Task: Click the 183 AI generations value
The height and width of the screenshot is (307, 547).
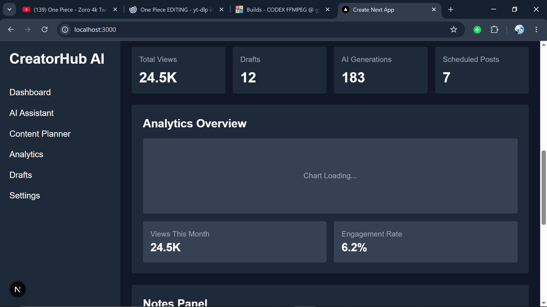Action: tap(353, 78)
